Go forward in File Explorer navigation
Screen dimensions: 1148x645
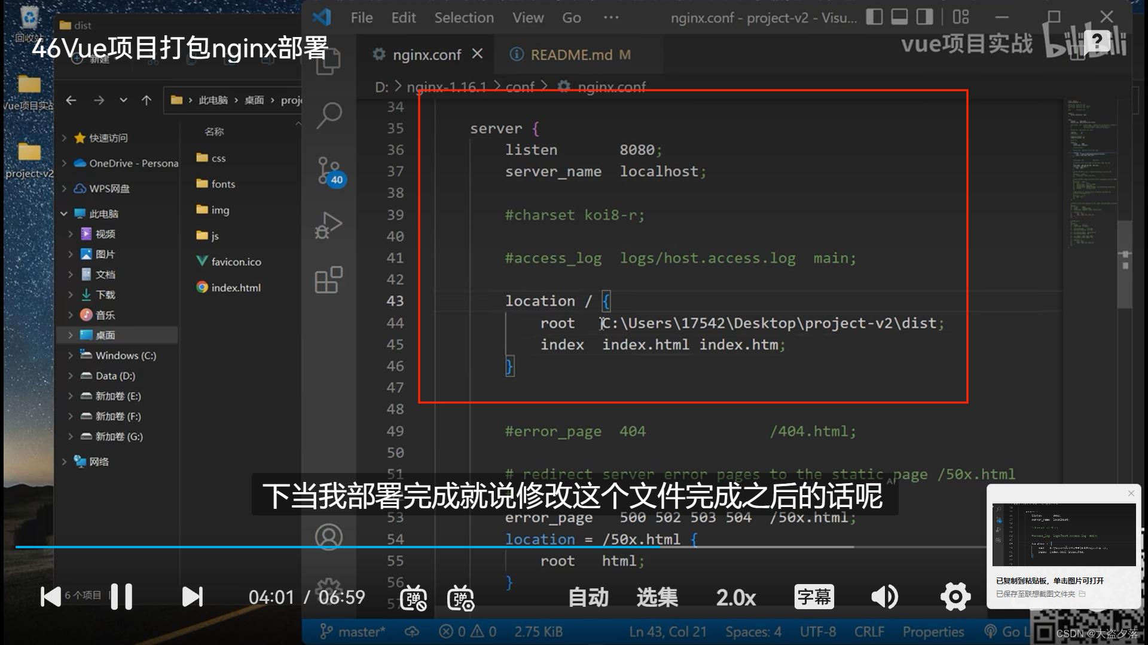tap(99, 100)
